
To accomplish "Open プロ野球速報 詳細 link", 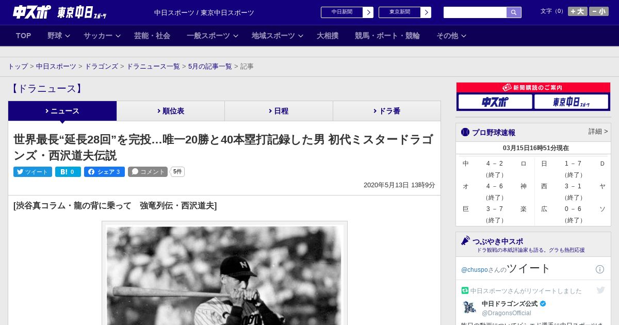I will pos(598,132).
